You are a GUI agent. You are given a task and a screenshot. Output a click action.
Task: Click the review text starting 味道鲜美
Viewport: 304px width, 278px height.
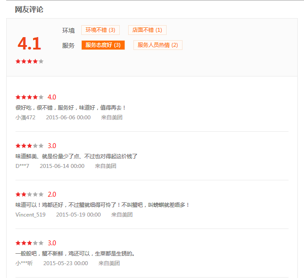pos(76,156)
